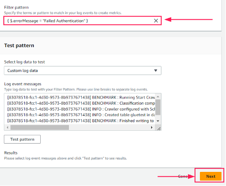
Task: Click into the Filter pattern input field
Action: point(82,21)
